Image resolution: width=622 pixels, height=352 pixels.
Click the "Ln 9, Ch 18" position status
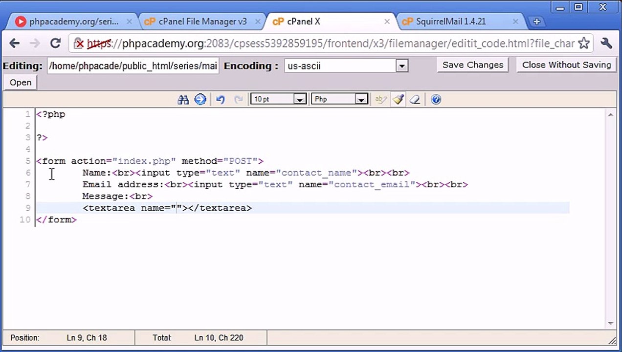pos(87,338)
